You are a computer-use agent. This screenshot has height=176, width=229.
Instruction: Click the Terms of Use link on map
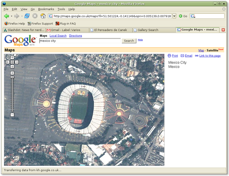(x=29, y=164)
